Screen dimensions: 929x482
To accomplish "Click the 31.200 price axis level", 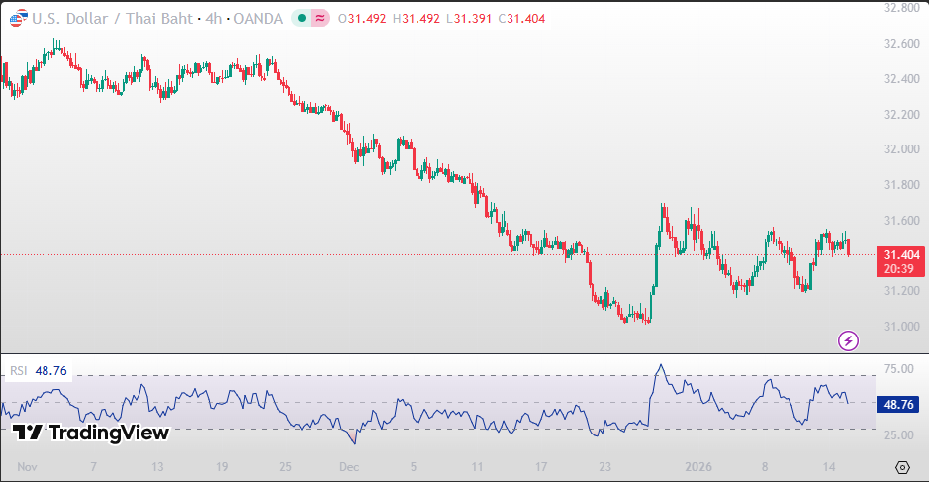I will (900, 290).
